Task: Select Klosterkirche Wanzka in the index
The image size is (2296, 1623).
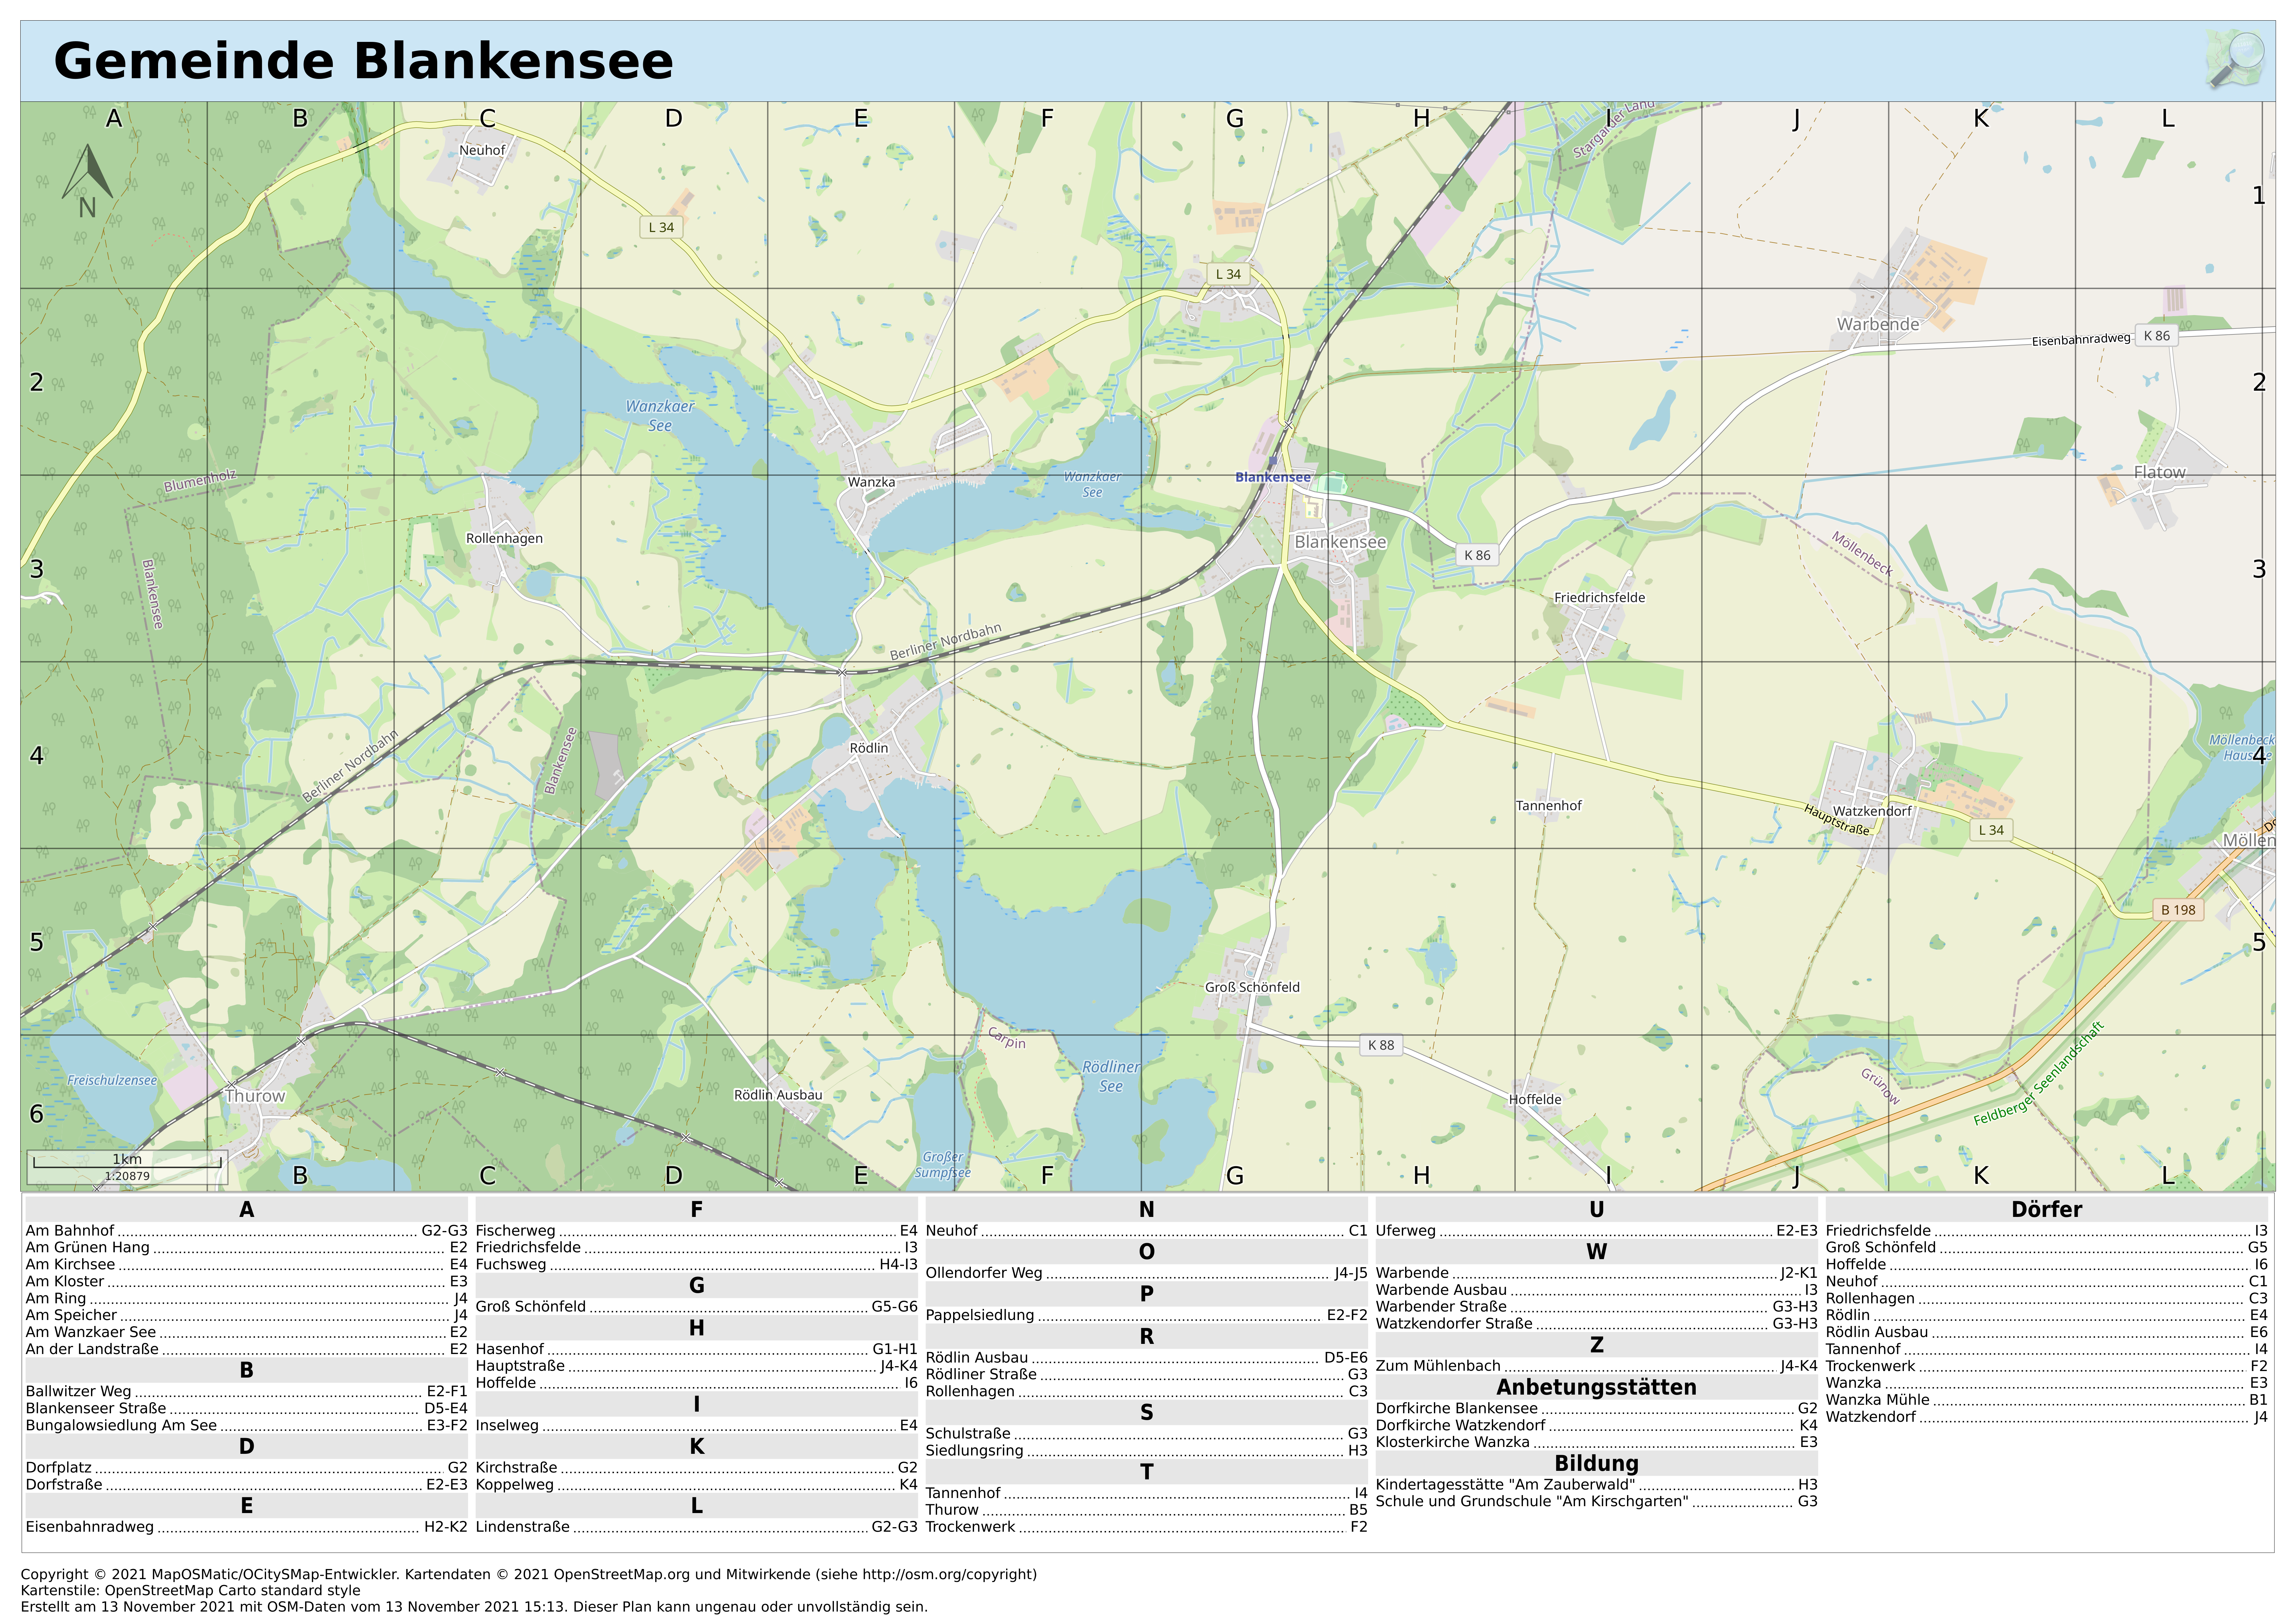Action: (x=1452, y=1442)
